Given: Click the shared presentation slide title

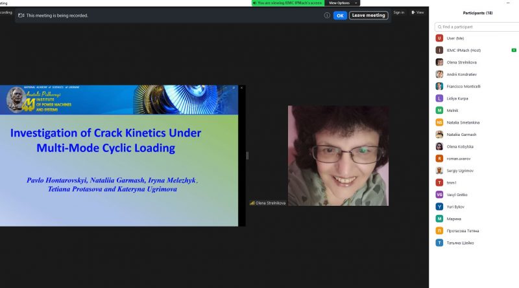Looking at the screenshot, I should pos(106,140).
